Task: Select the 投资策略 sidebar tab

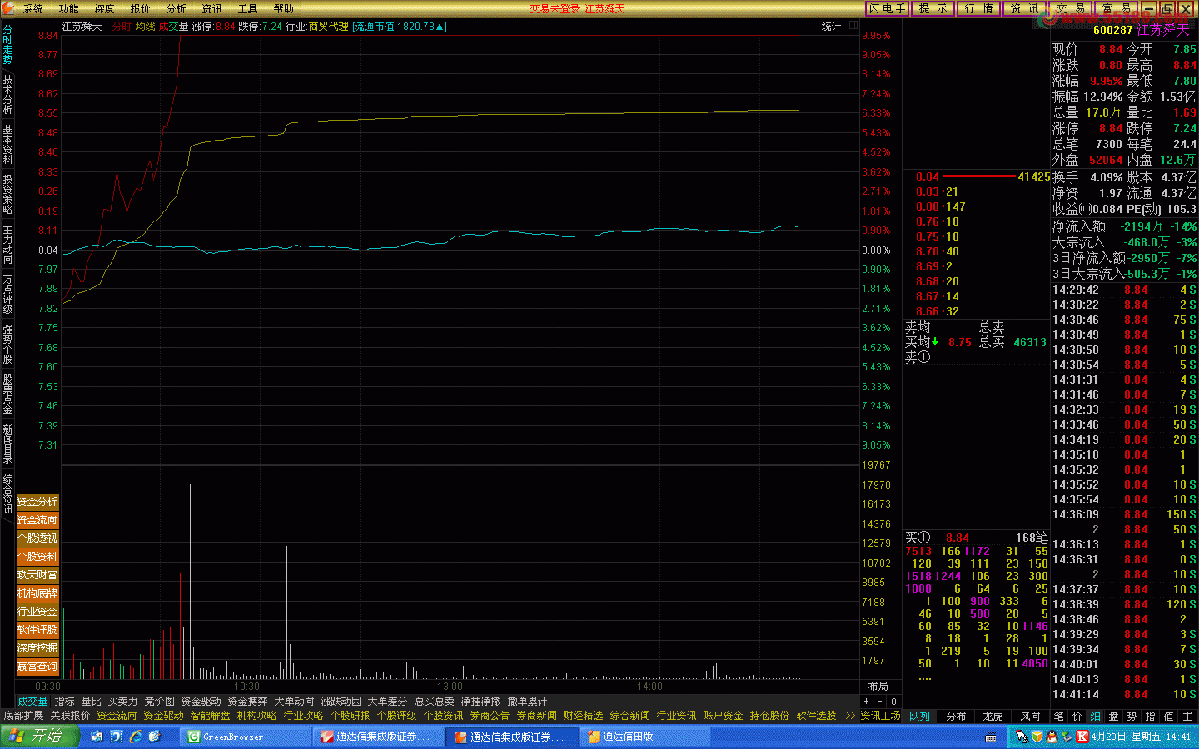Action: (x=7, y=194)
